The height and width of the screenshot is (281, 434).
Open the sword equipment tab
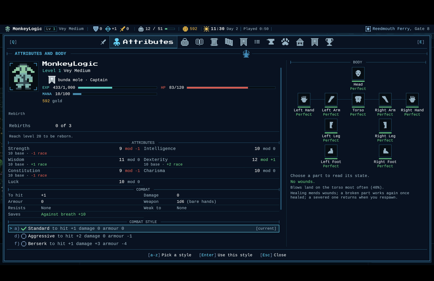[x=103, y=42]
